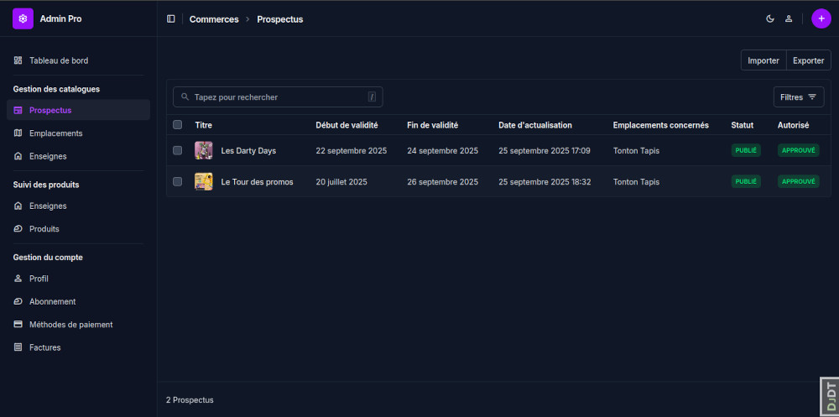Click the purple plus add button
This screenshot has height=417, width=839.
(821, 18)
